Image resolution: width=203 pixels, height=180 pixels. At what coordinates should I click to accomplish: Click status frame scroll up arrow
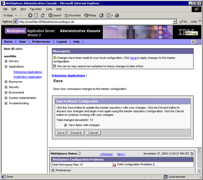[x=199, y=150]
